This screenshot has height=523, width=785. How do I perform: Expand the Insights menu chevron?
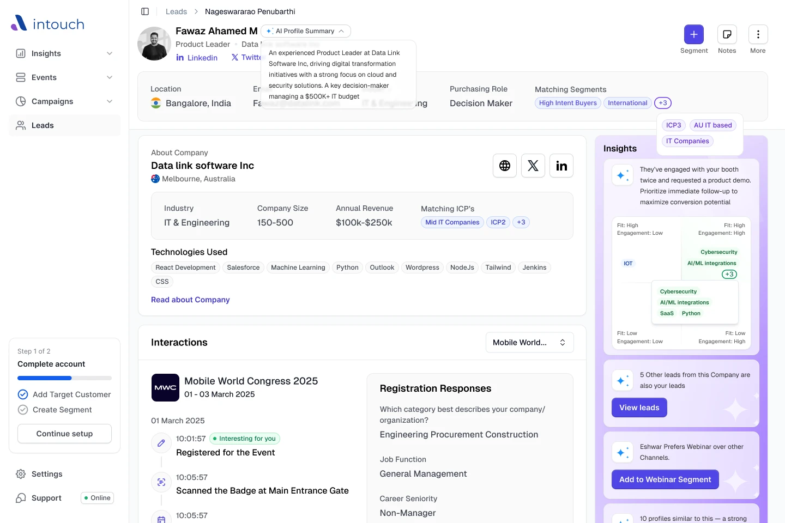(110, 53)
